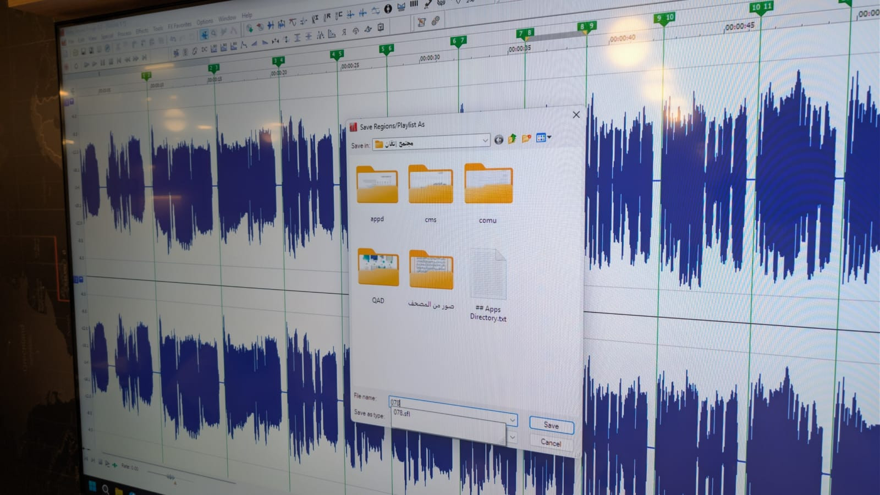Click the playback rate slider handle

pos(170,477)
